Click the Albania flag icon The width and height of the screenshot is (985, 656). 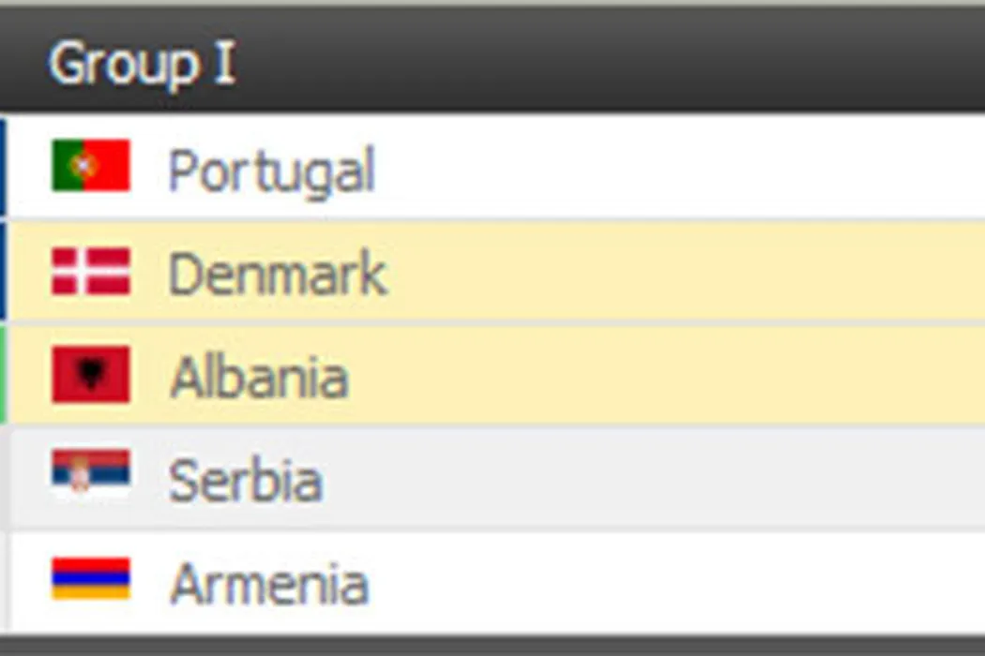(x=91, y=374)
